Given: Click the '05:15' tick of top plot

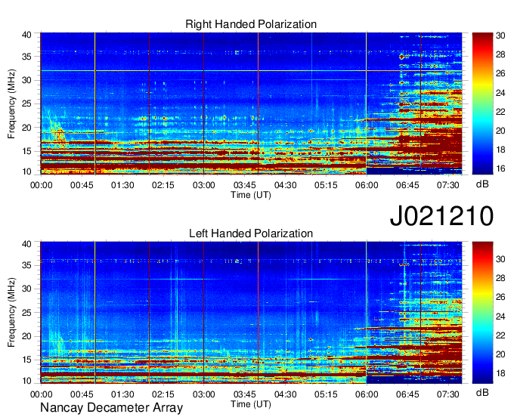Looking at the screenshot, I should click(326, 185).
